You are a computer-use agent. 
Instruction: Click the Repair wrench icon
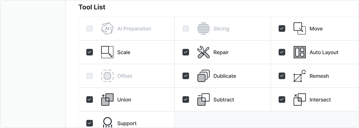click(203, 52)
